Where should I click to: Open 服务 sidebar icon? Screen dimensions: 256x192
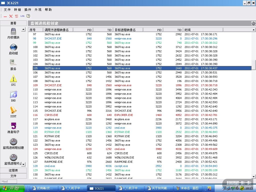click(x=13, y=65)
